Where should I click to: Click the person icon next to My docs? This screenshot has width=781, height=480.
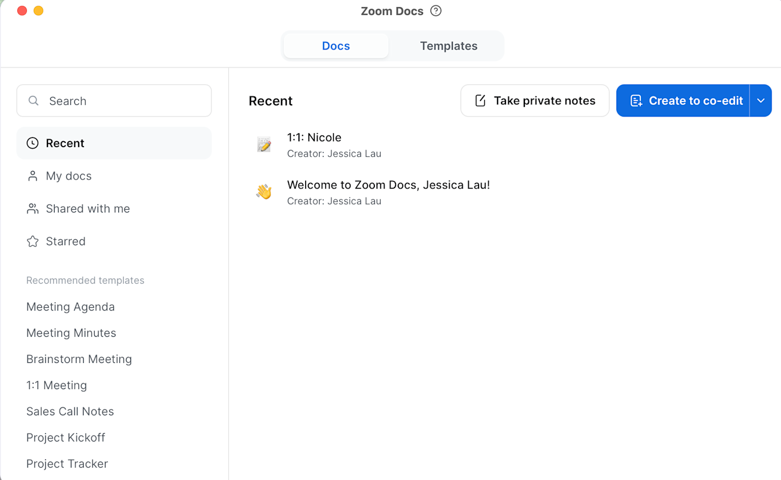(32, 176)
